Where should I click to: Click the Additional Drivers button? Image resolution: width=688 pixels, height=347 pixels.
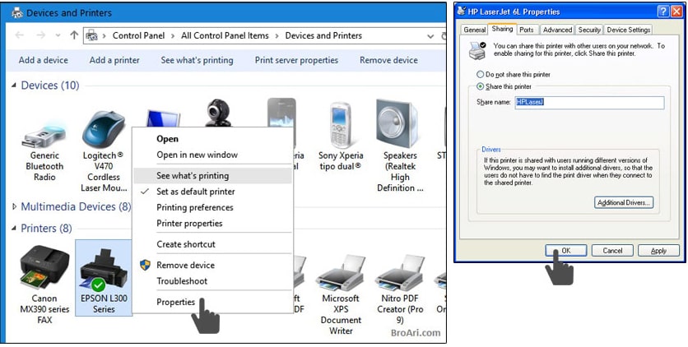click(x=623, y=202)
